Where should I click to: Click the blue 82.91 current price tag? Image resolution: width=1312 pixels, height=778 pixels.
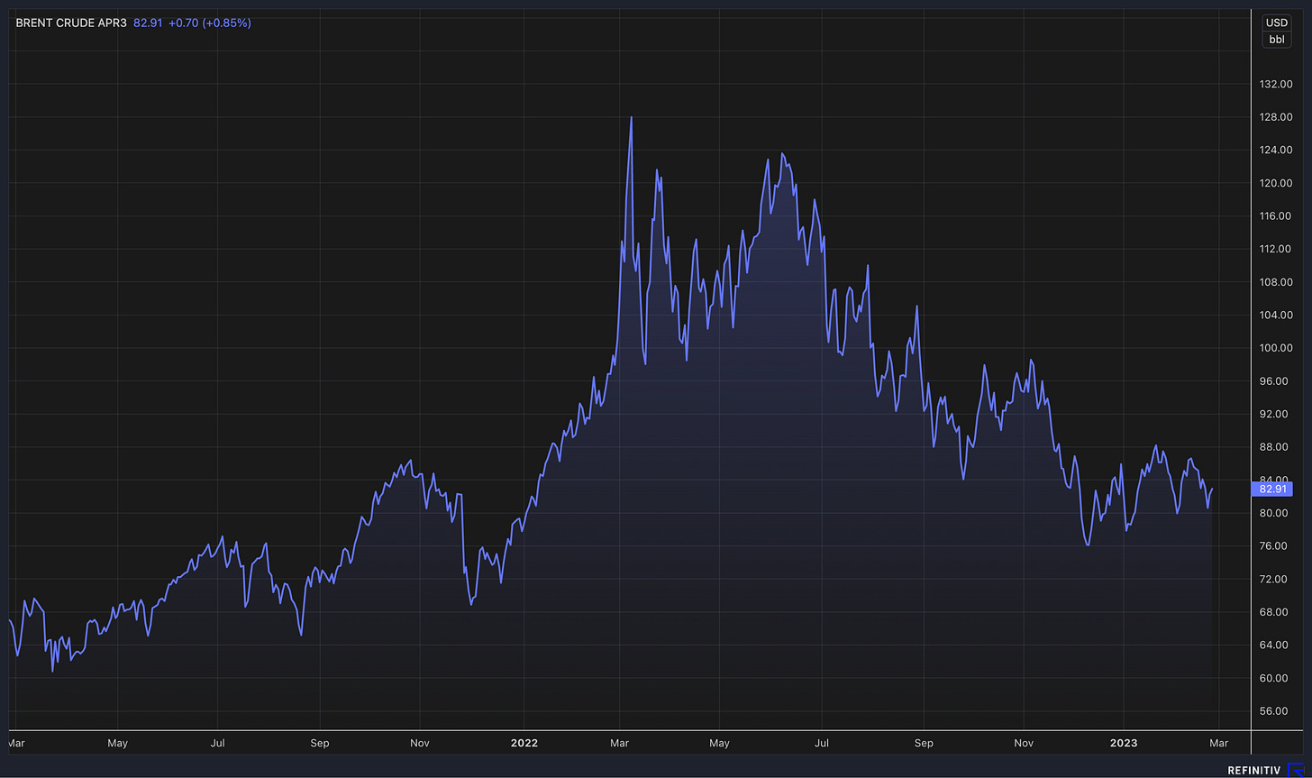click(1272, 489)
